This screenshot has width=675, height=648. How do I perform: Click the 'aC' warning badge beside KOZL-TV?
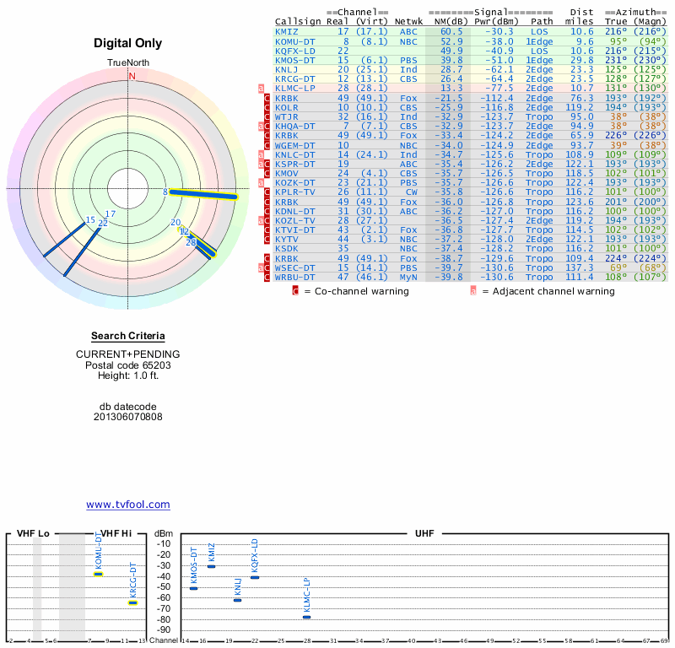tap(264, 220)
